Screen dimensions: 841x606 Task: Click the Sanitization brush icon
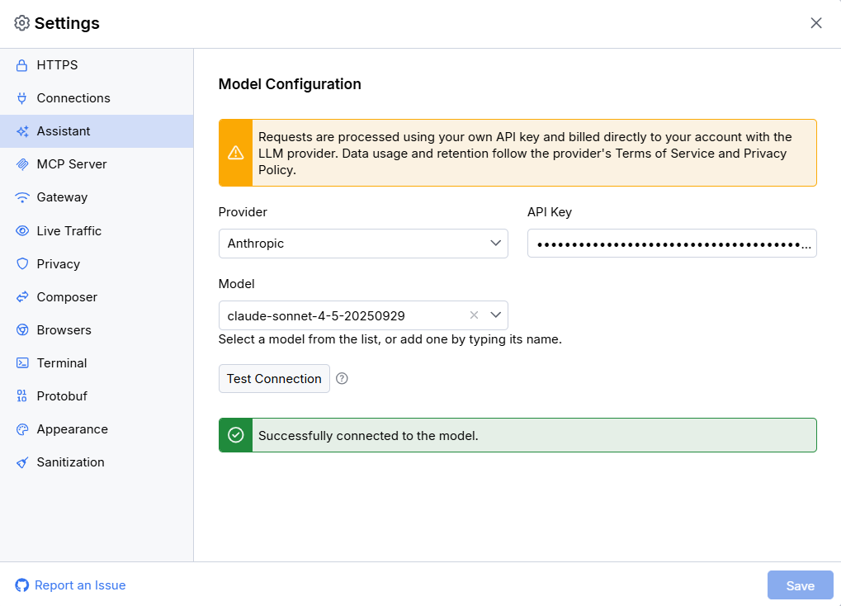[21, 462]
